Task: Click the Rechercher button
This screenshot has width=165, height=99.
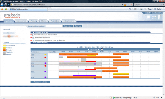Action: (x=68, y=26)
